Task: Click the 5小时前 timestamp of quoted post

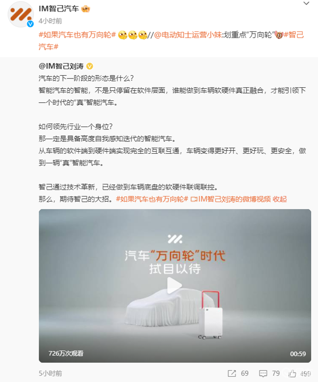Action: coord(50,373)
